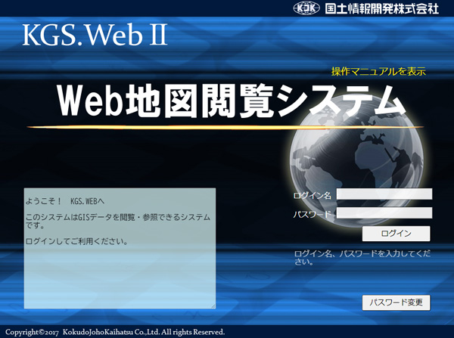Click the Web地図閲覧システム heading
The width and height of the screenshot is (454, 338).
point(232,101)
